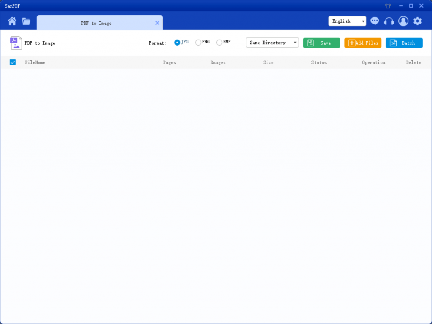Click the headset support icon
Screen dimensions: 432x324
(389, 21)
